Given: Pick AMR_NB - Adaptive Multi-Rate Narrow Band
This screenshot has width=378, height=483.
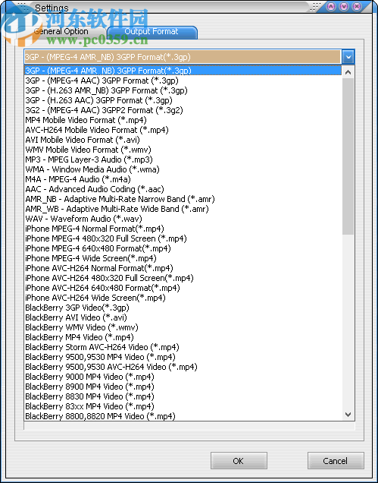Looking at the screenshot, I should pos(183,199).
